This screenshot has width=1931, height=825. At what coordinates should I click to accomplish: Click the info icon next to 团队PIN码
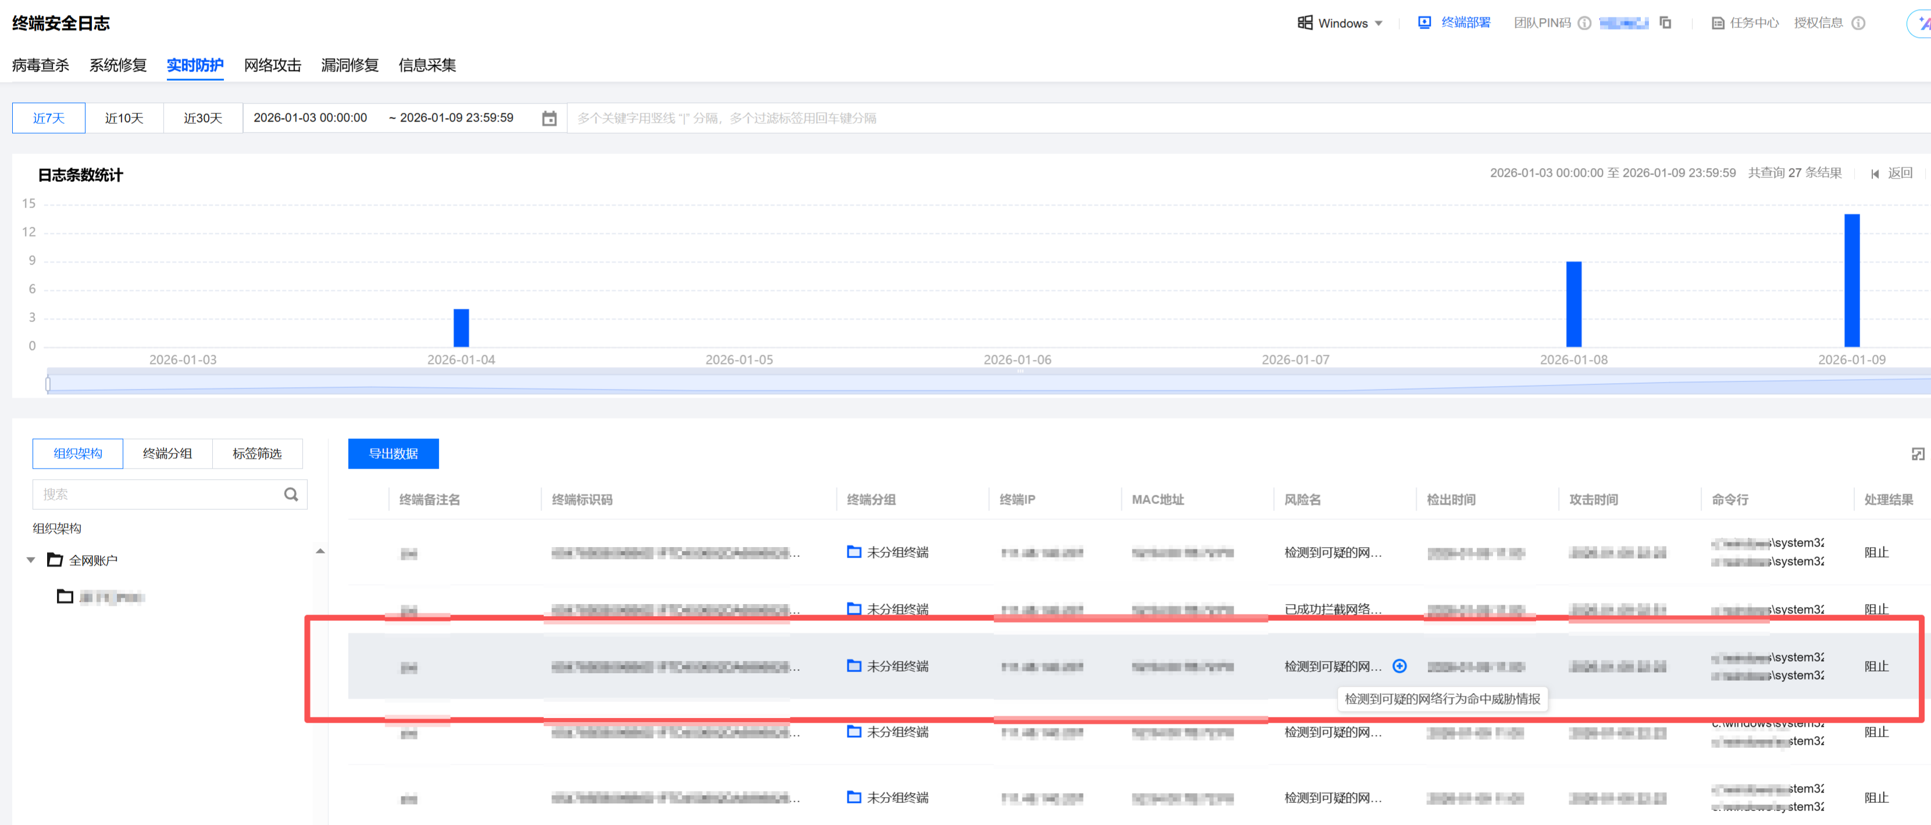coord(1584,23)
